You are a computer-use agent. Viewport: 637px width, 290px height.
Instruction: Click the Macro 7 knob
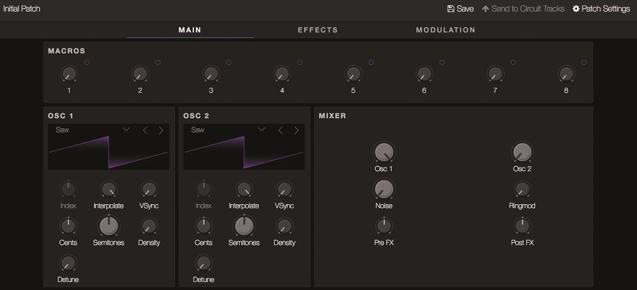point(495,74)
